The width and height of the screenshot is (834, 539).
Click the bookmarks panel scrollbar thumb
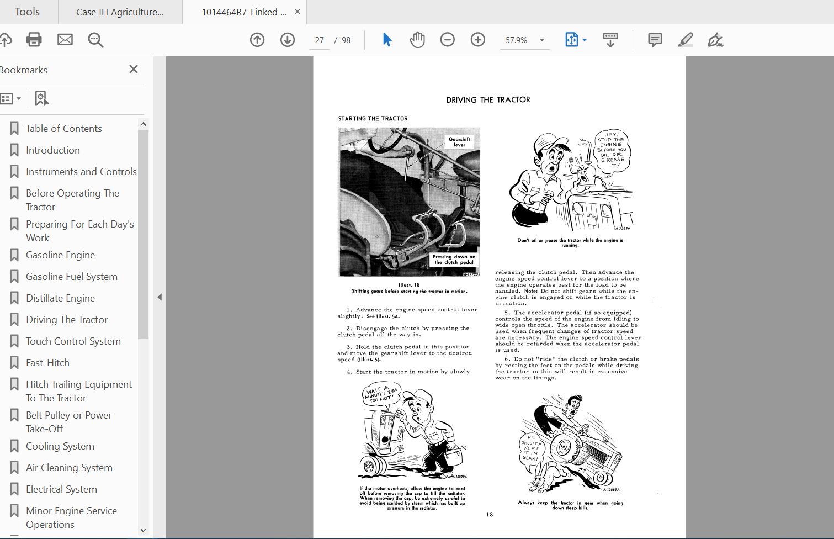143,234
